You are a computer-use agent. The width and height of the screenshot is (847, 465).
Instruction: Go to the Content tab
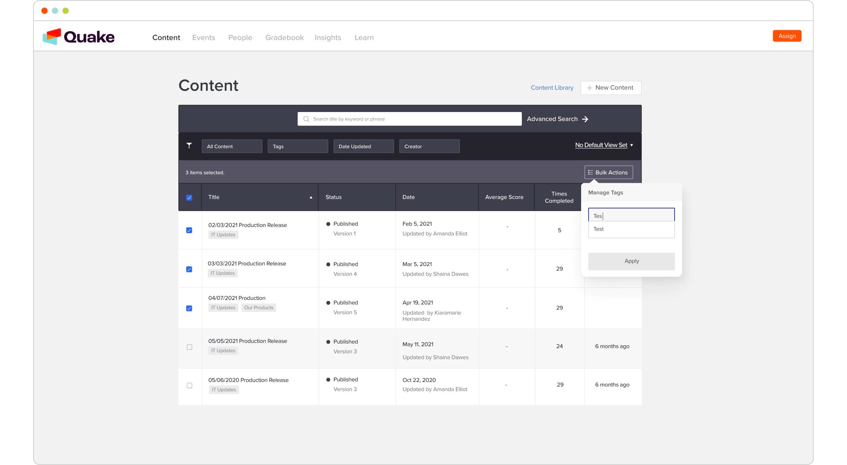click(166, 38)
